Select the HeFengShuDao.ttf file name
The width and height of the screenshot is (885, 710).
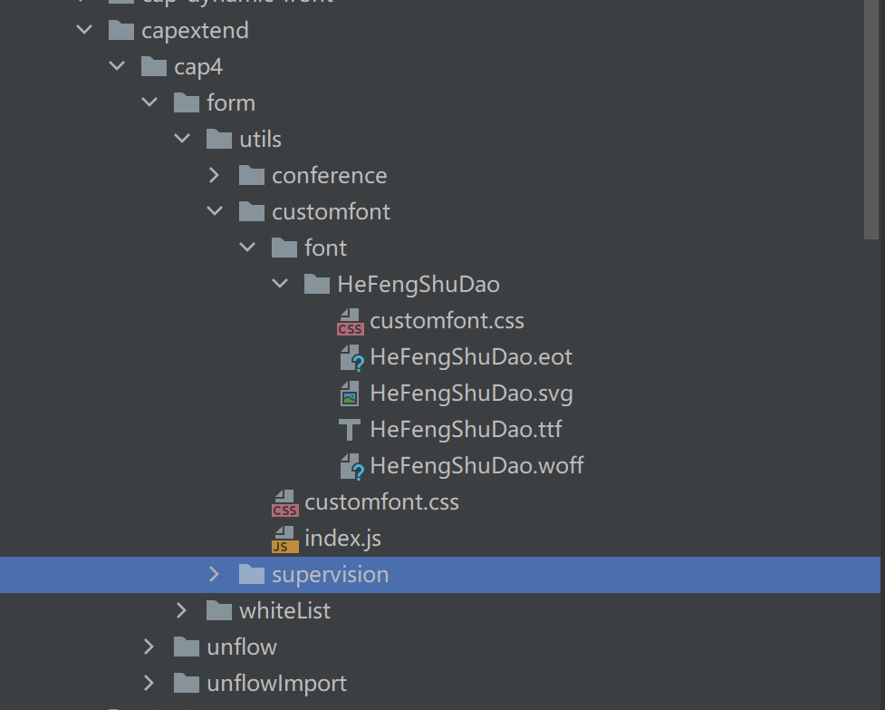click(466, 430)
